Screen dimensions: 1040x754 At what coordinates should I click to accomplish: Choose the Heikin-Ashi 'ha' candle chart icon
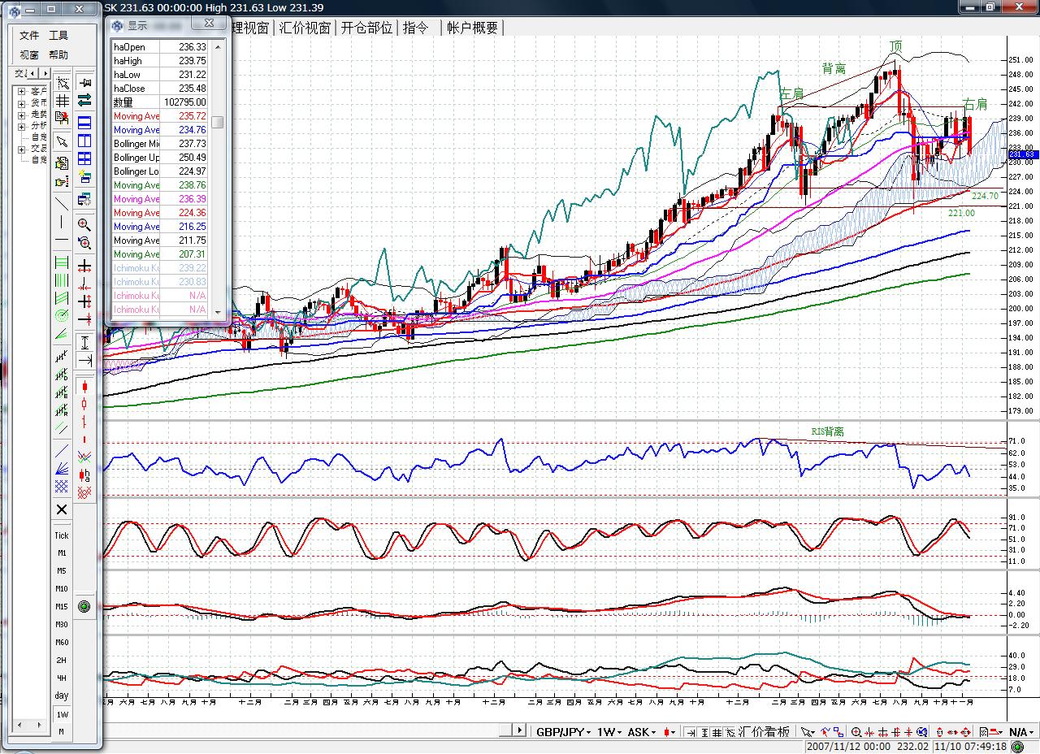tap(84, 474)
